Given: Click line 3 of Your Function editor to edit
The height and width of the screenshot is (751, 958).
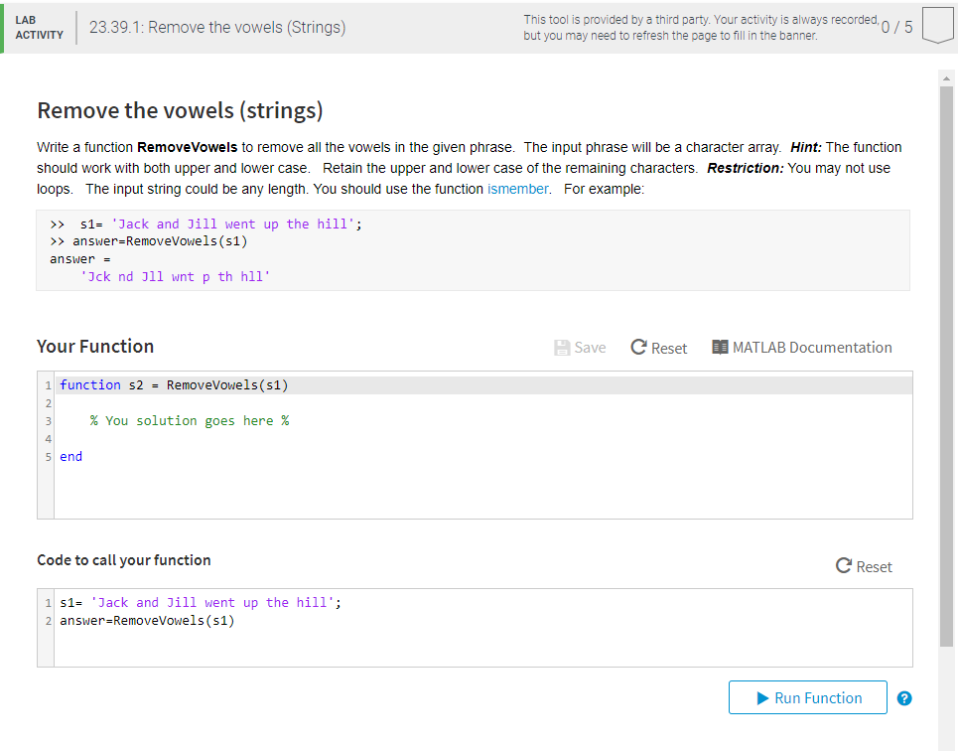Looking at the screenshot, I should [189, 420].
